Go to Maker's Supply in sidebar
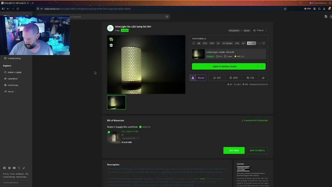 (15, 72)
